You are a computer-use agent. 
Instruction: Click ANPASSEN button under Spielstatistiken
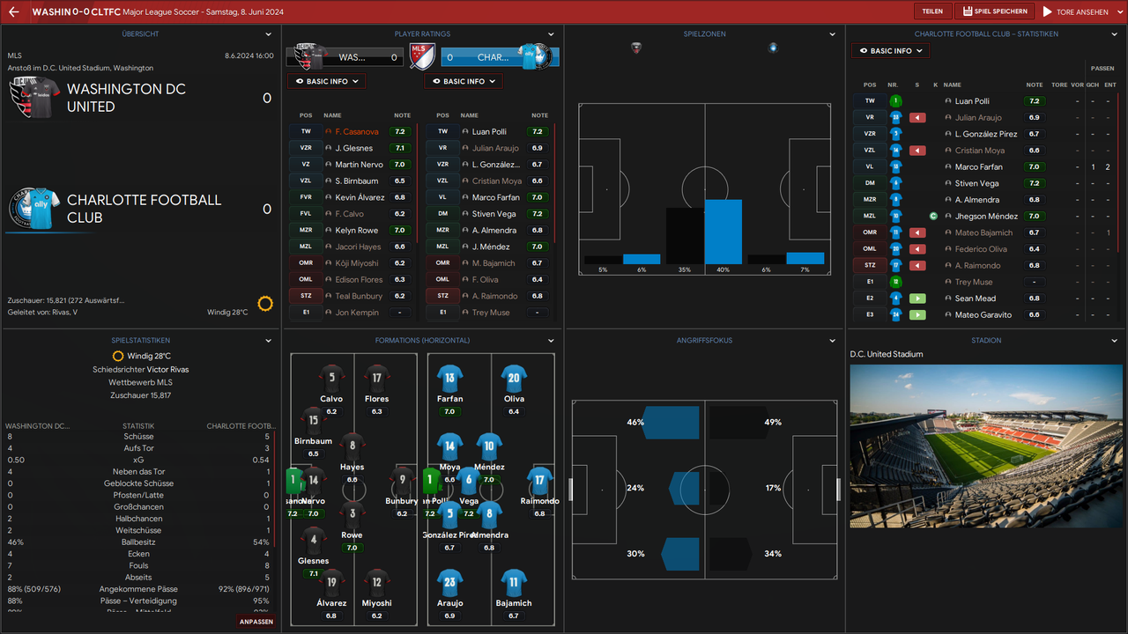coord(256,622)
